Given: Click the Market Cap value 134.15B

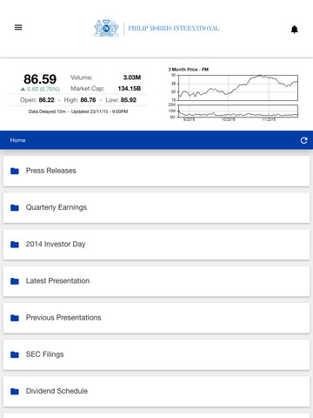Looking at the screenshot, I should point(130,89).
